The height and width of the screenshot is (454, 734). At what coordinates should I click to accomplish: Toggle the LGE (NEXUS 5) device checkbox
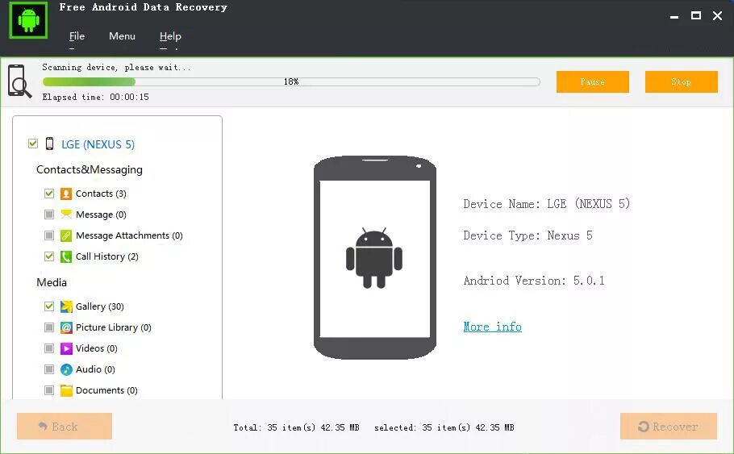[x=33, y=144]
